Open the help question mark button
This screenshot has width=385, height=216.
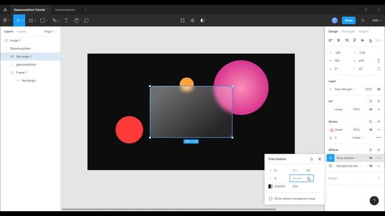pos(374,200)
